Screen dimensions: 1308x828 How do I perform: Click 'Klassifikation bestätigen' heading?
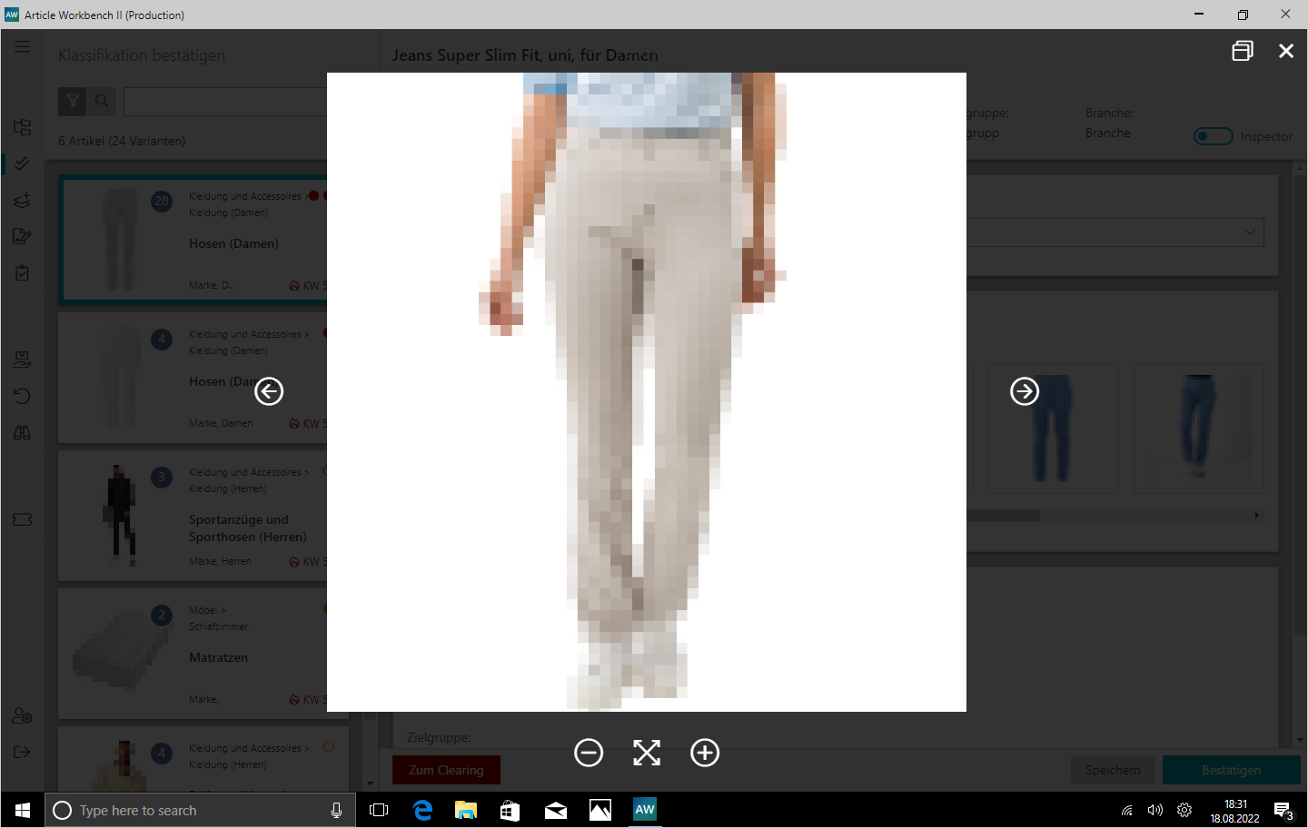pyautogui.click(x=142, y=55)
